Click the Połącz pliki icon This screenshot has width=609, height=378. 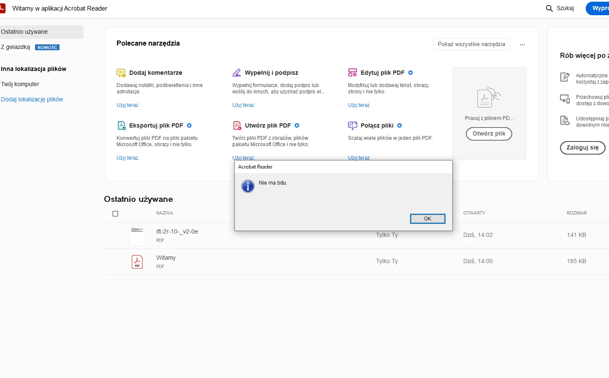[353, 125]
